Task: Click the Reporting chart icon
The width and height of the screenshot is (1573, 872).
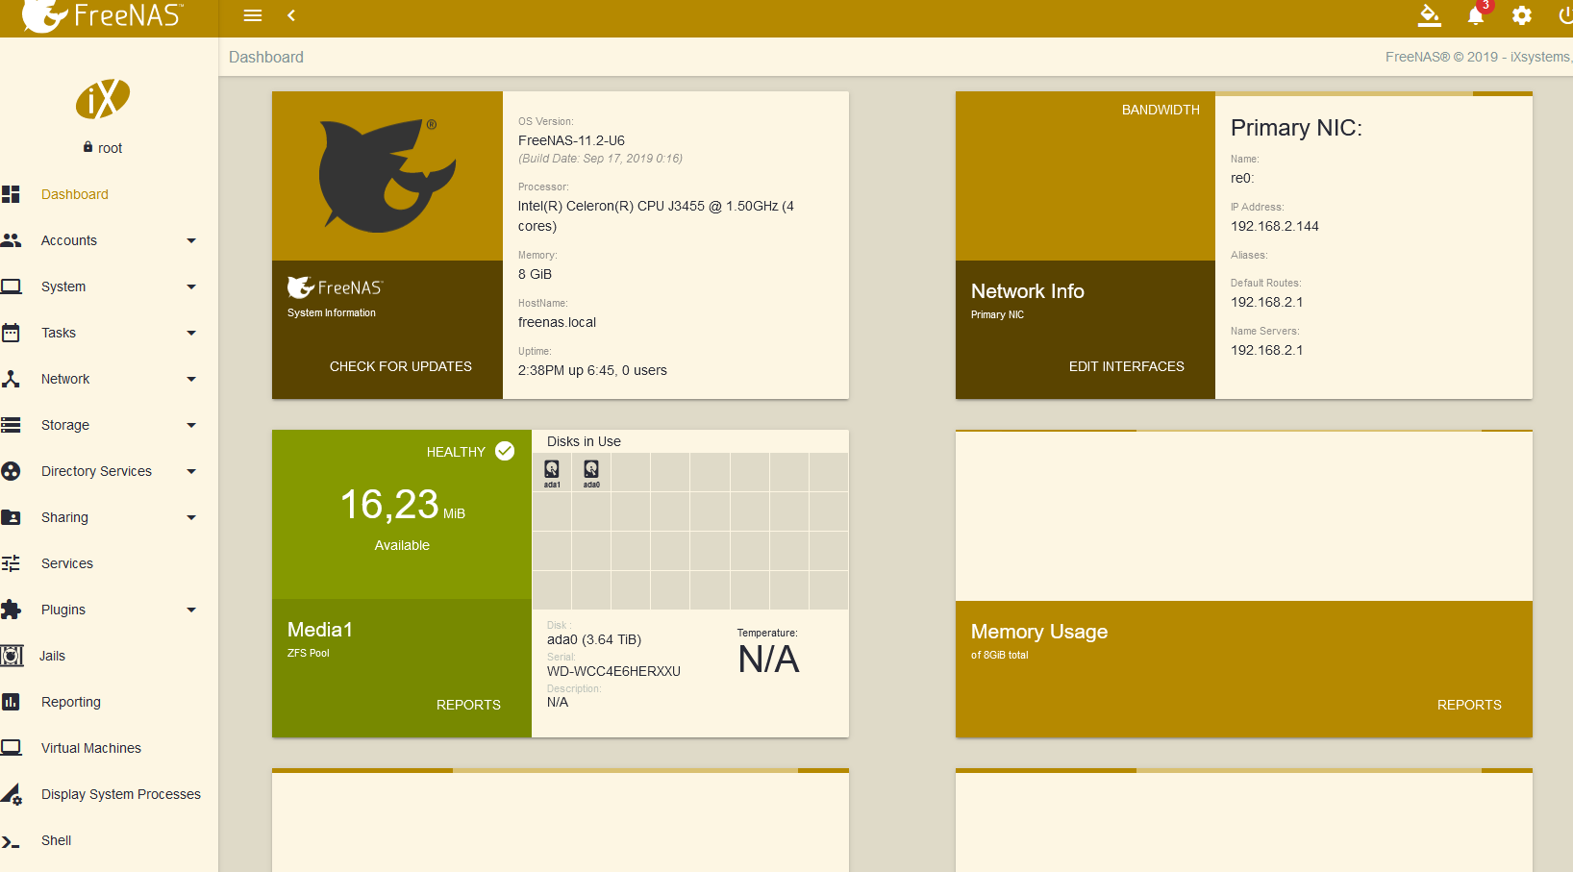Action: tap(11, 702)
